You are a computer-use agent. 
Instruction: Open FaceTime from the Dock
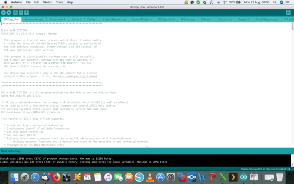coord(118,177)
